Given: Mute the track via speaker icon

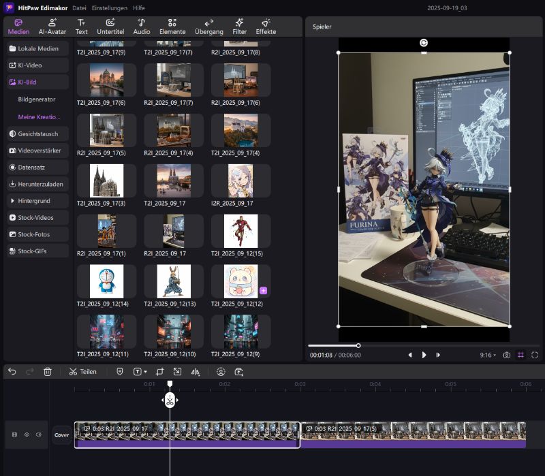Looking at the screenshot, I should click(39, 434).
